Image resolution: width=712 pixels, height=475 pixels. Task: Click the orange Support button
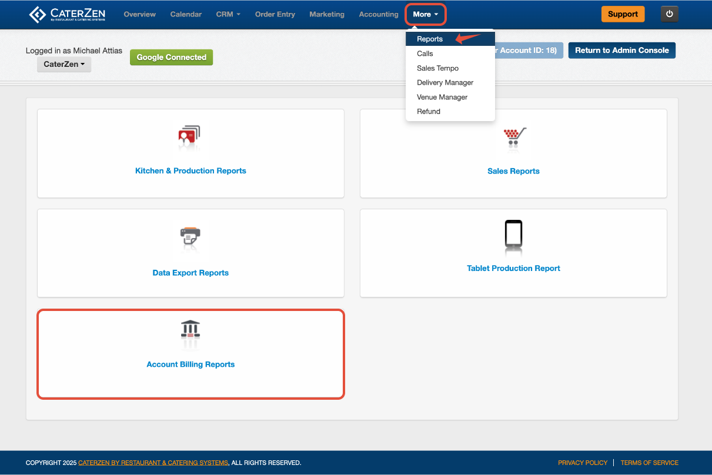623,14
